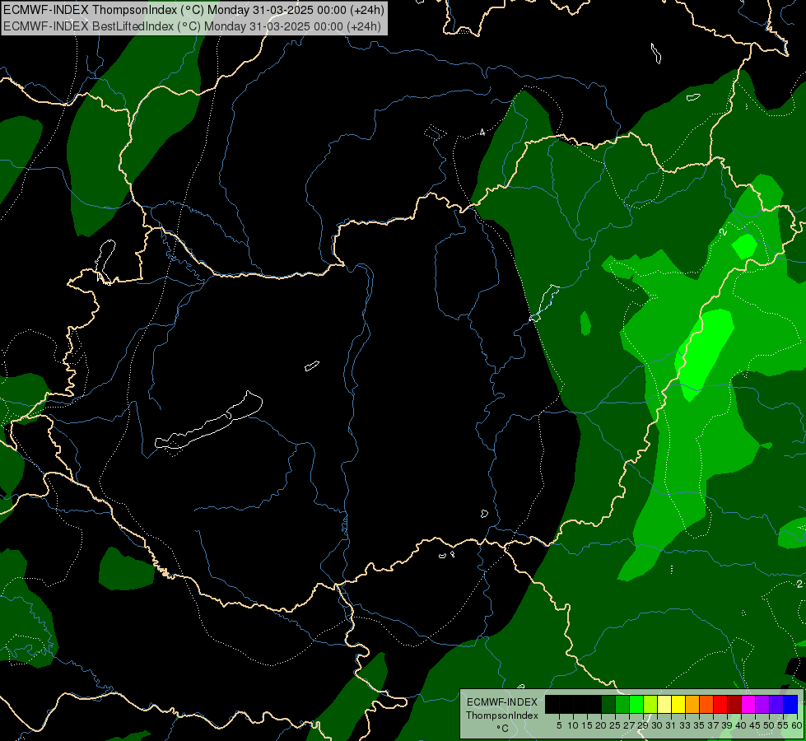Click the legend tick label 60

(797, 725)
